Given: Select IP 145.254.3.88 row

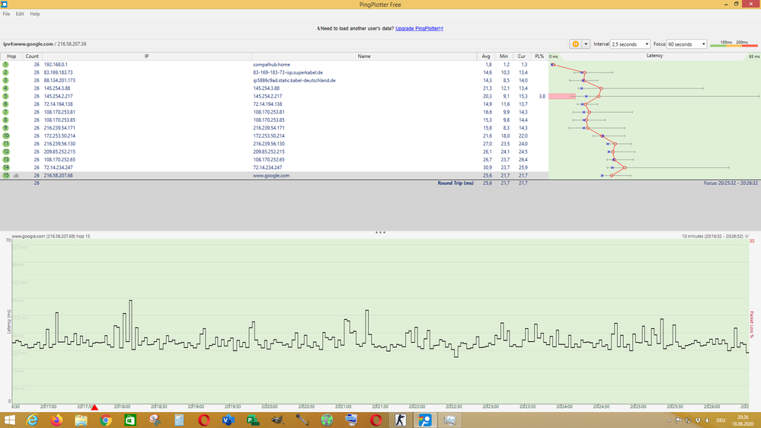Looking at the screenshot, I should click(57, 88).
